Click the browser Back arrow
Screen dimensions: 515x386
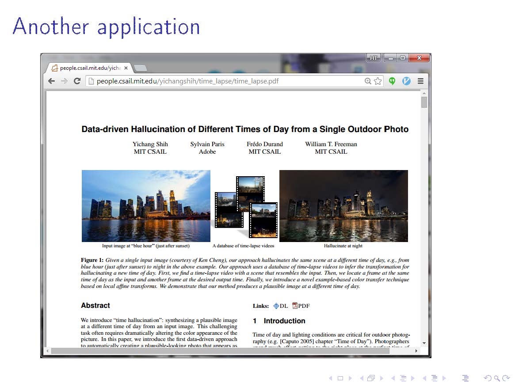52,81
